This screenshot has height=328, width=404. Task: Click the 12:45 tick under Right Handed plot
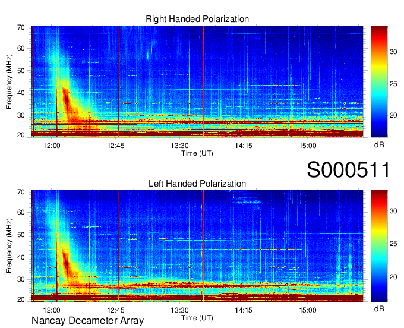tap(116, 146)
